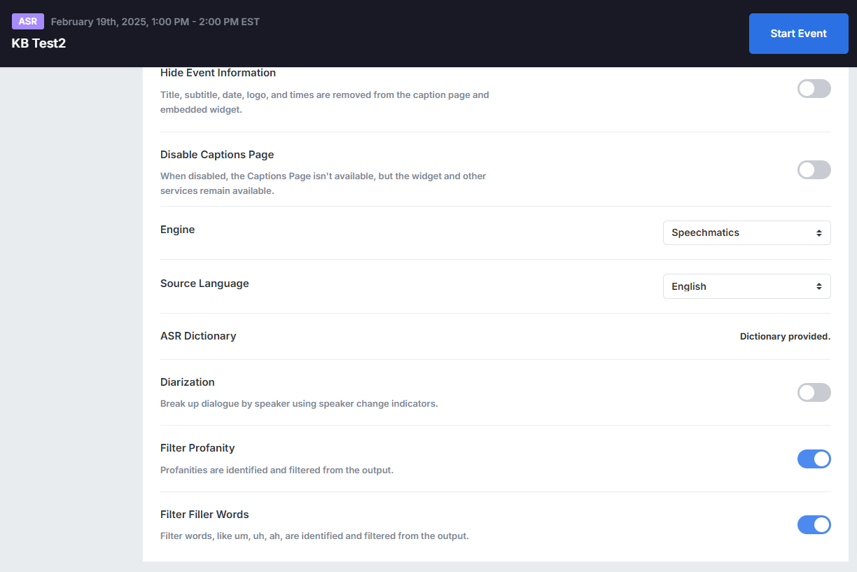Click the Engine setting label
The image size is (857, 572).
coord(177,229)
